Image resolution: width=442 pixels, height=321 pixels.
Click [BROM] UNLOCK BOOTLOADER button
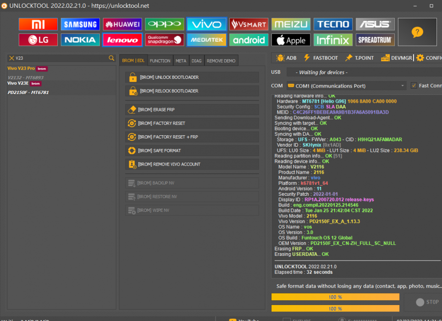coord(192,77)
